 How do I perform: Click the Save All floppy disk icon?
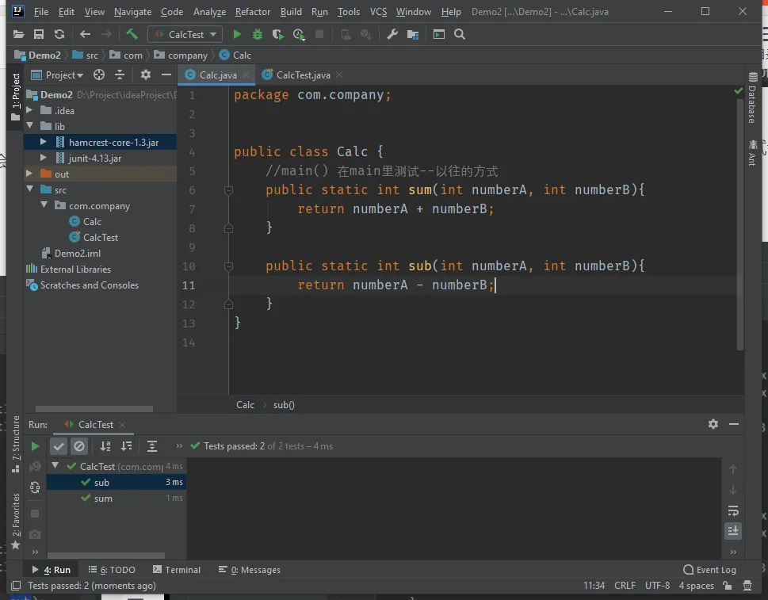click(39, 34)
